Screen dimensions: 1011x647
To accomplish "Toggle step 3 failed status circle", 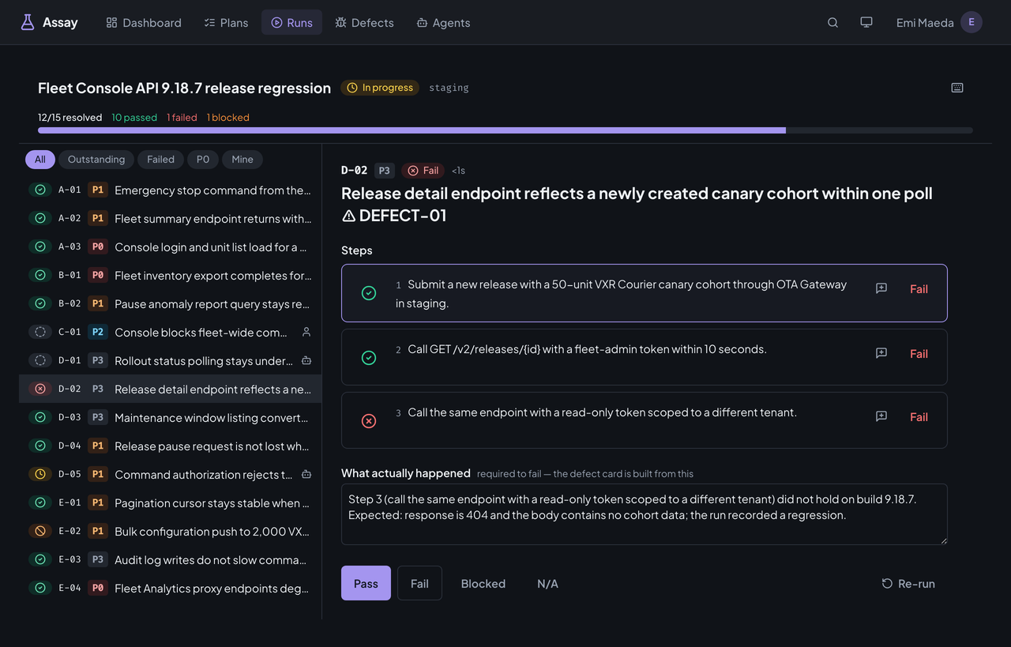I will 369,421.
